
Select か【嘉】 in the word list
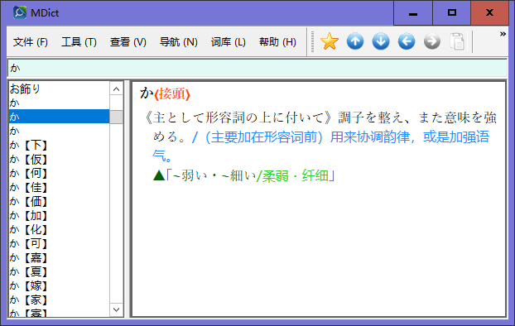(59, 257)
